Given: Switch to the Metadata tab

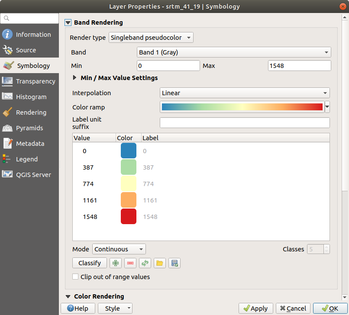Looking at the screenshot, I should coord(29,143).
